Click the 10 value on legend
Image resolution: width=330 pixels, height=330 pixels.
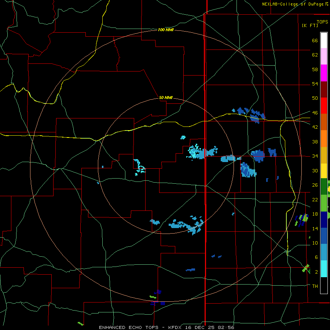315,243
